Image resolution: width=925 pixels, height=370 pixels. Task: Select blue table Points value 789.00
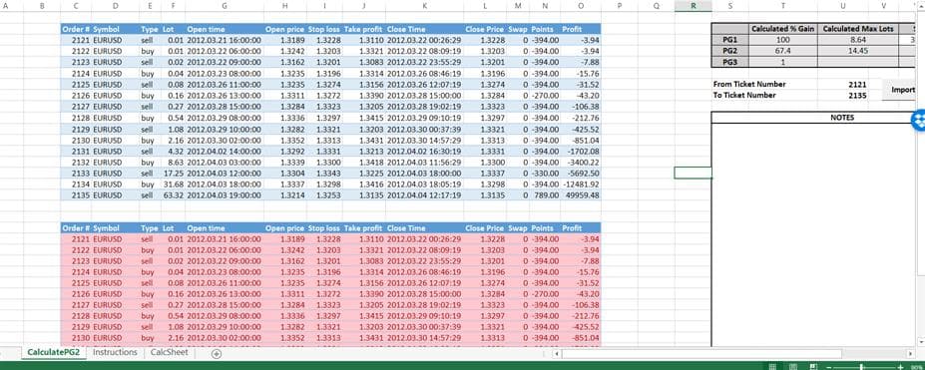(545, 195)
